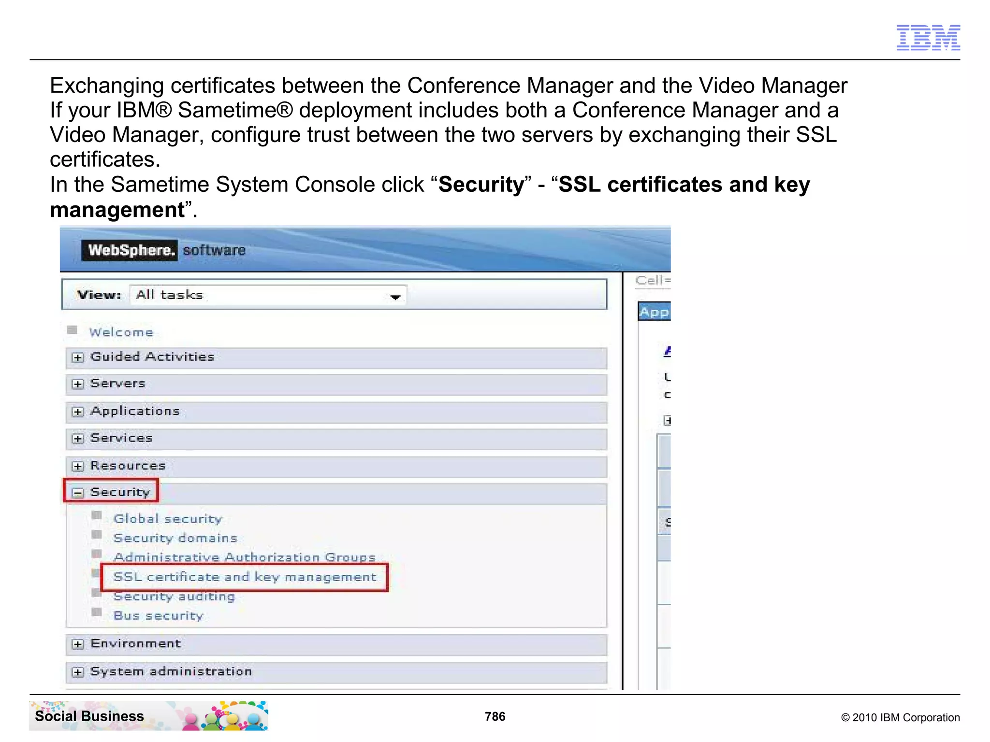Click the Security domains bullet icon
Image resolution: width=990 pixels, height=742 pixels.
coord(97,535)
